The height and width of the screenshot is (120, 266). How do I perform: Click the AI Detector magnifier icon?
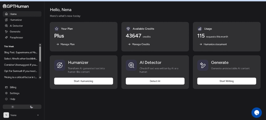click(131, 65)
